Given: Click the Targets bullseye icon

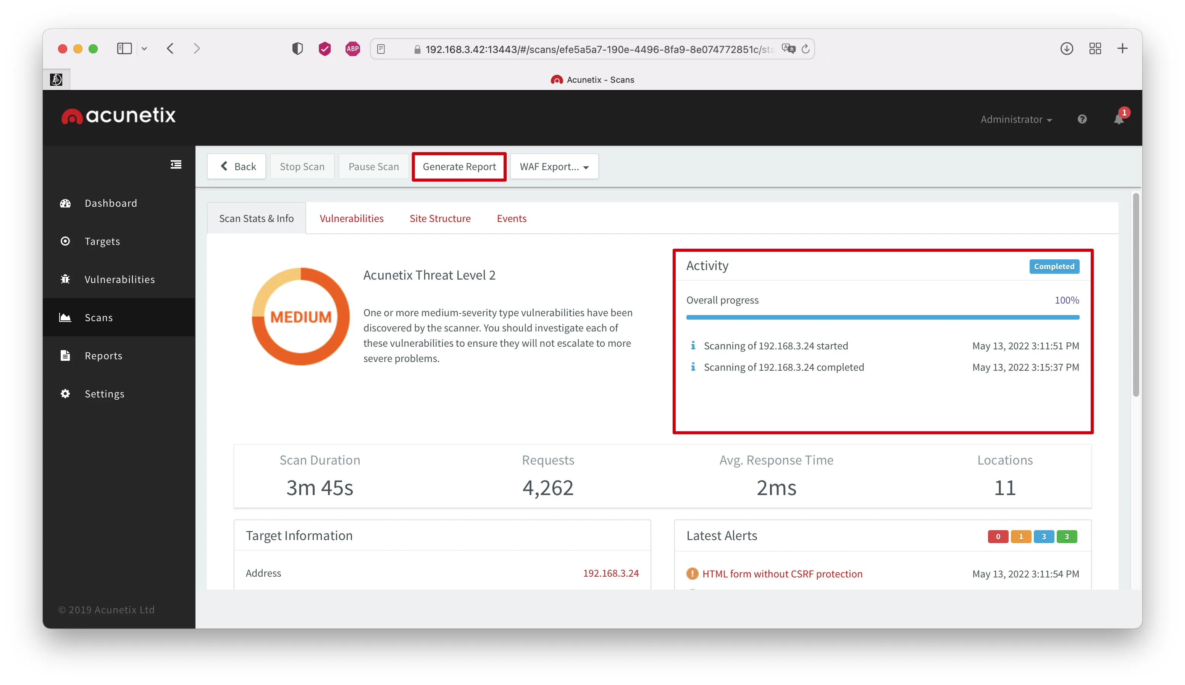Looking at the screenshot, I should click(x=65, y=241).
